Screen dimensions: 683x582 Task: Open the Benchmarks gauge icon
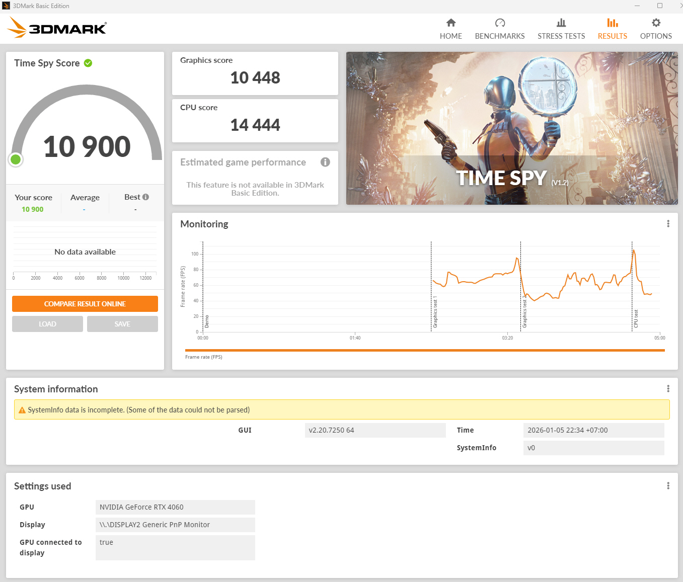[x=500, y=23]
